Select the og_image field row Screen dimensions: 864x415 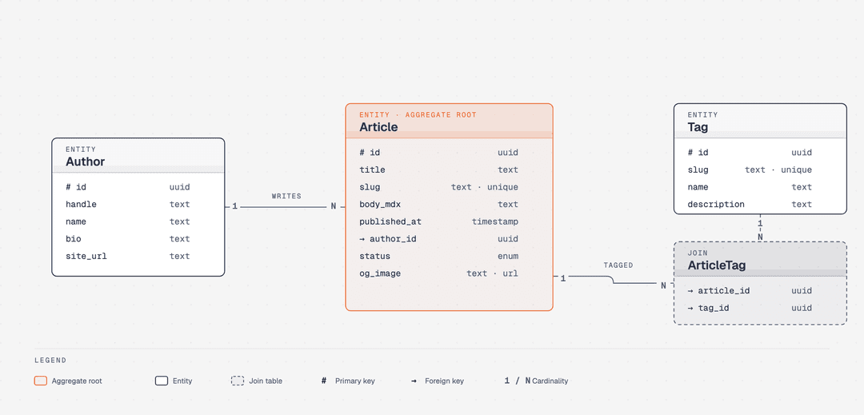click(x=438, y=273)
